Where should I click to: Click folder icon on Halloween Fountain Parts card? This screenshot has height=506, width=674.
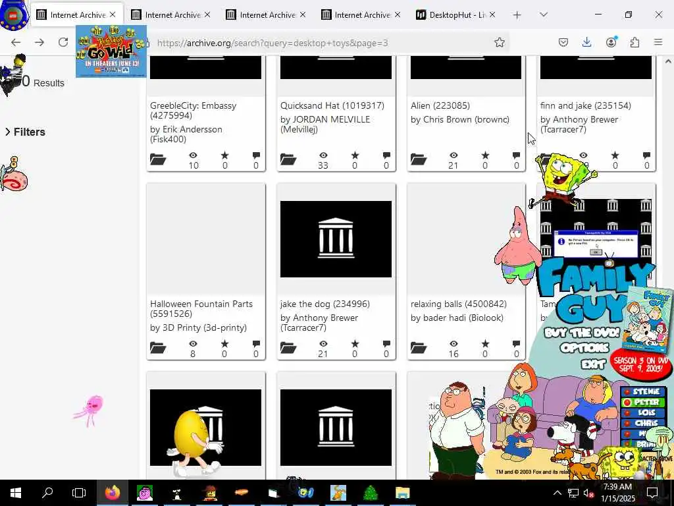[158, 347]
